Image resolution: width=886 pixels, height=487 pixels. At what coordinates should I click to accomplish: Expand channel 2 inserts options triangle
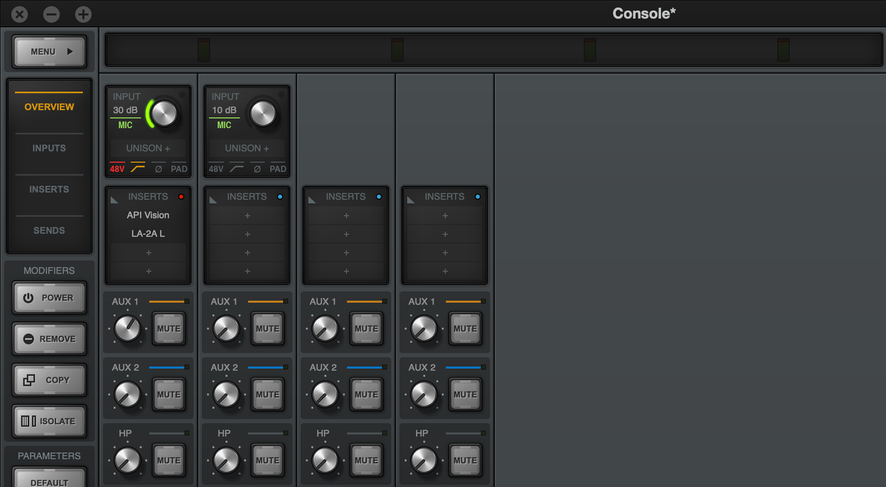(213, 199)
